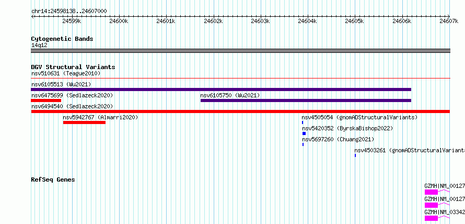Click the nsv6105513 (Wu2021) label
Screen dimensions: 465x224
point(61,84)
